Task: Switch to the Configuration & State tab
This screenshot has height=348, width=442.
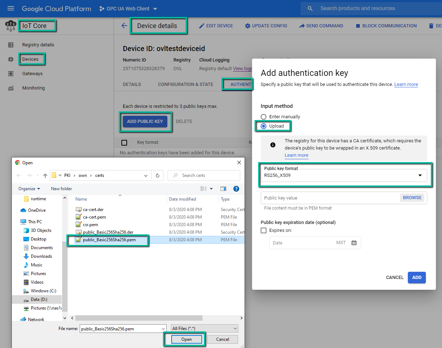Action: (x=185, y=84)
